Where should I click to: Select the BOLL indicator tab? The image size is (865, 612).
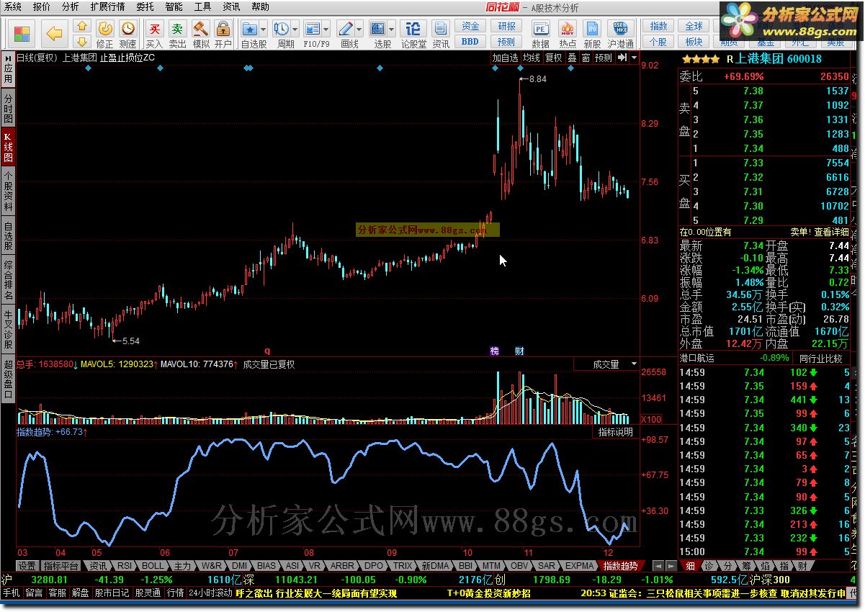pos(153,566)
